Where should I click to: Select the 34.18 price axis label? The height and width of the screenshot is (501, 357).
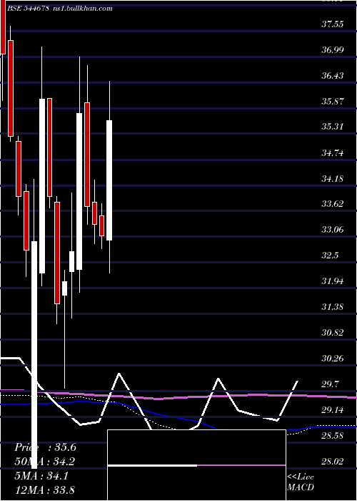pos(333,178)
